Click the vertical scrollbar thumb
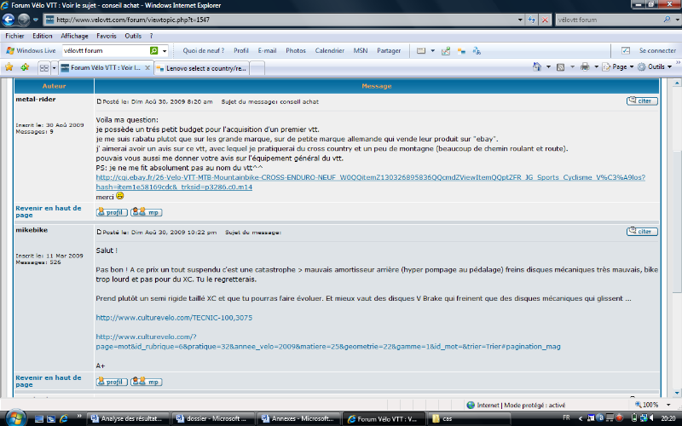 (677, 222)
